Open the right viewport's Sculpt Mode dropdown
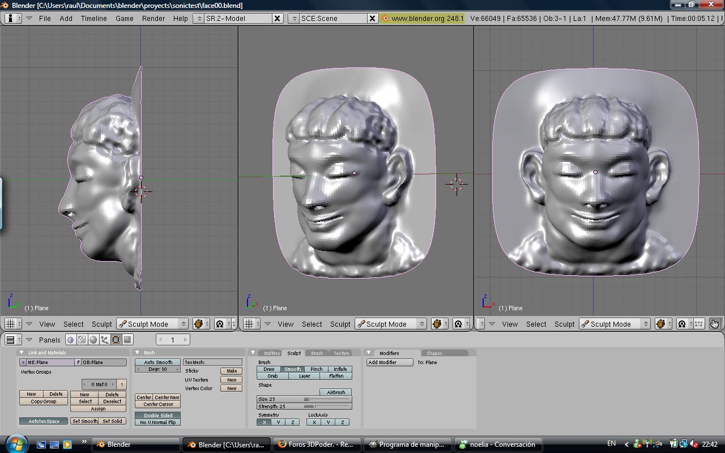Image resolution: width=725 pixels, height=453 pixels. pos(615,324)
